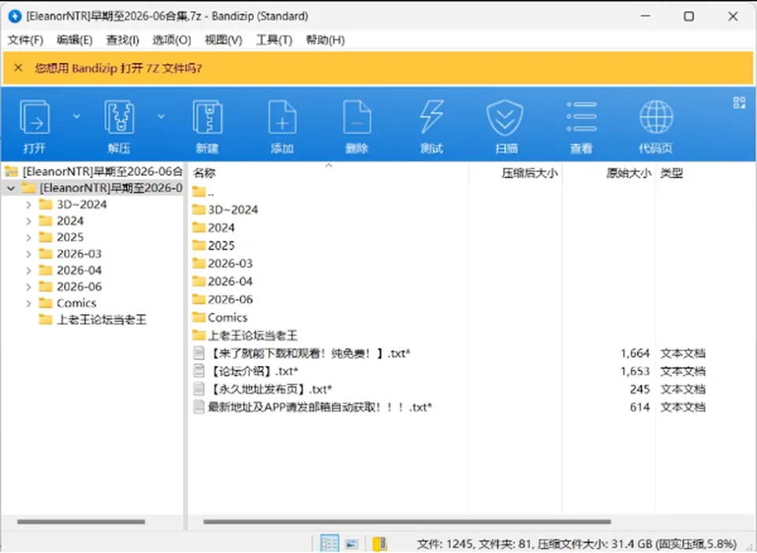
Task: Expand the 2026-06 tree node
Action: pos(28,286)
